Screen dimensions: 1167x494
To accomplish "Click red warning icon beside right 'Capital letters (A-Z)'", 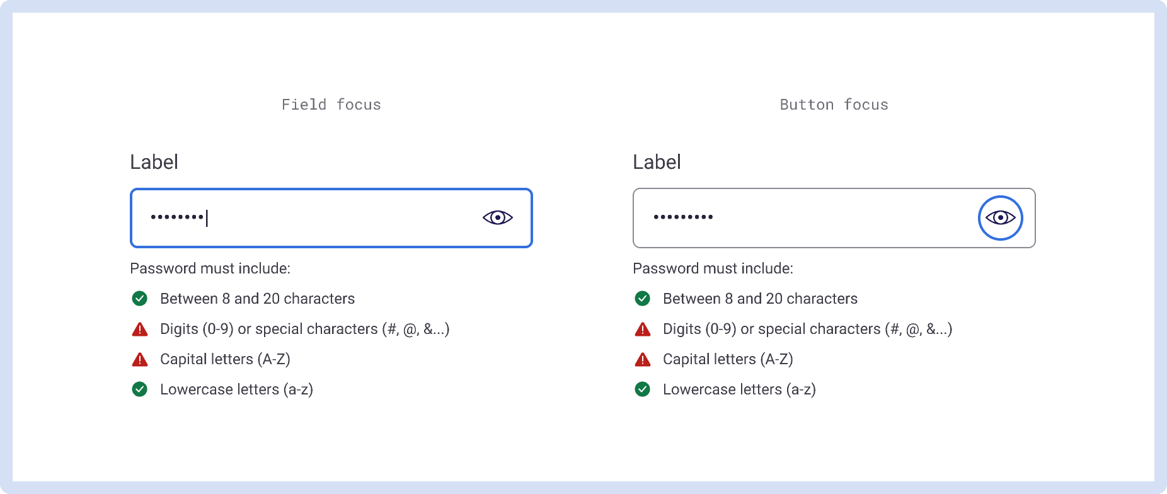I will click(x=643, y=360).
